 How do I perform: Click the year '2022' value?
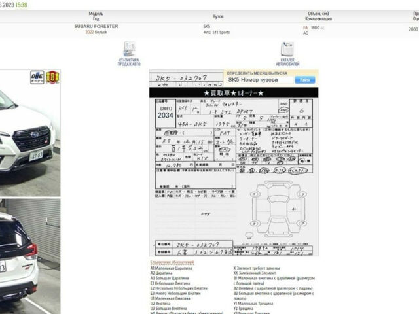[x=90, y=32]
